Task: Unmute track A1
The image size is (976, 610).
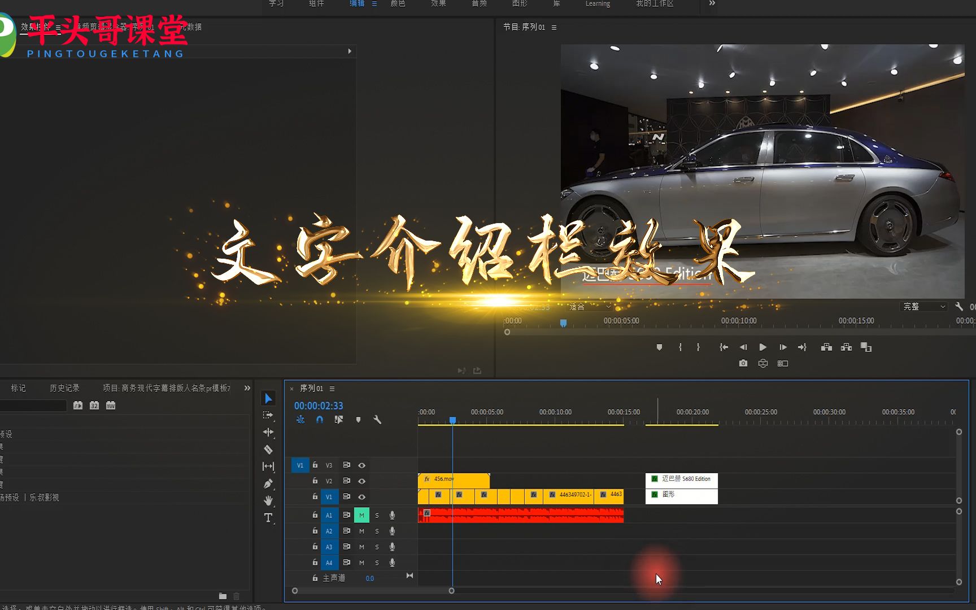Action: [x=361, y=515]
